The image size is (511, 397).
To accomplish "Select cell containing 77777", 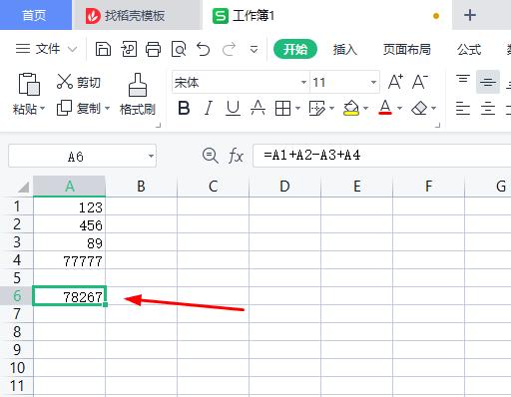I will [x=70, y=260].
